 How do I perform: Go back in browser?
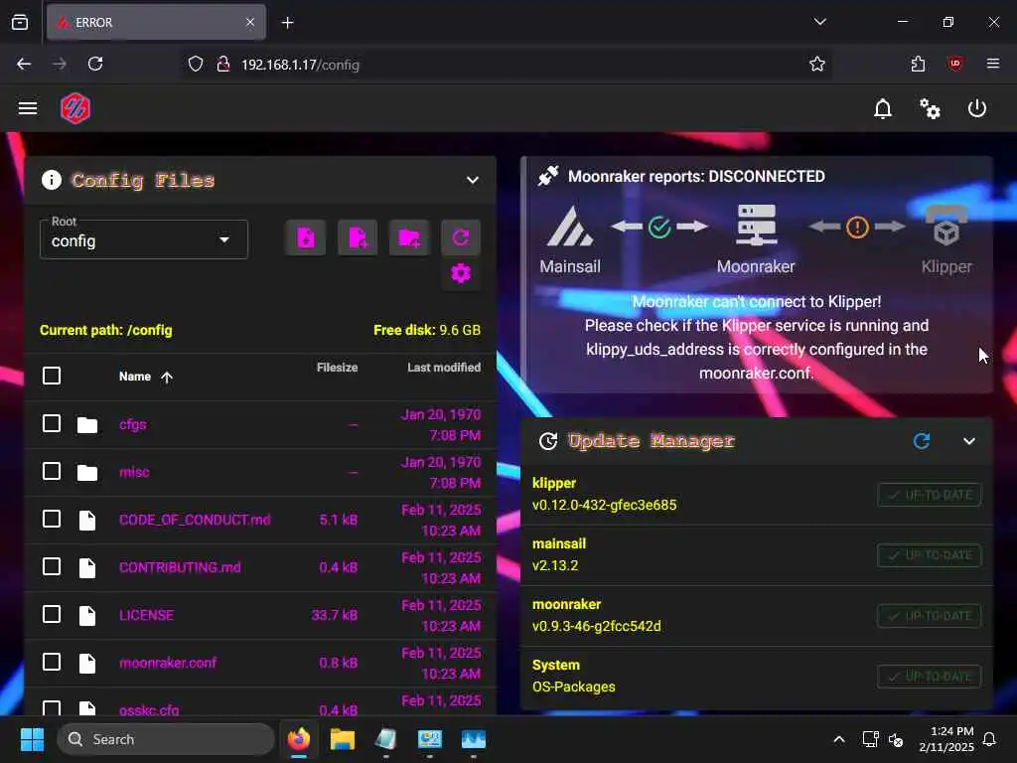24,64
